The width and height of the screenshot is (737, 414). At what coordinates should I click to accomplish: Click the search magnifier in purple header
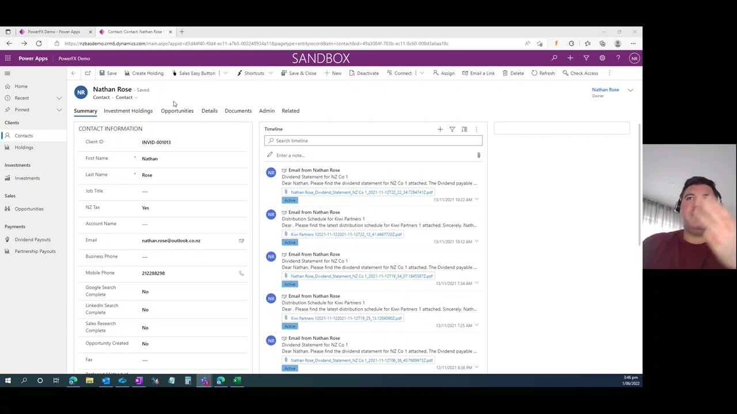coord(554,58)
